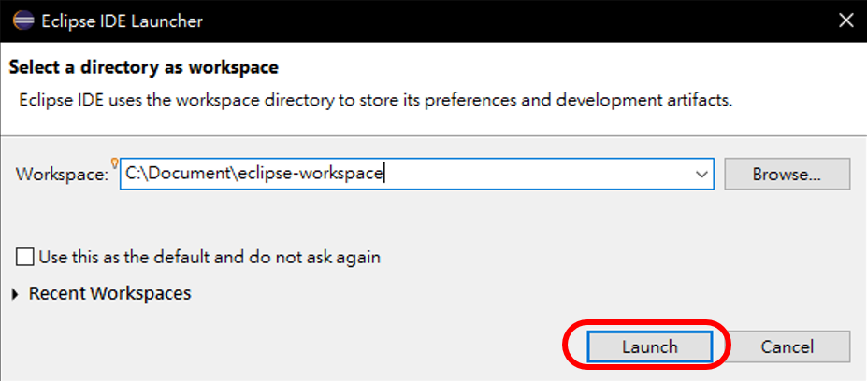Click the 'C:' drive prefix in the path
867x381 pixels.
pos(133,174)
